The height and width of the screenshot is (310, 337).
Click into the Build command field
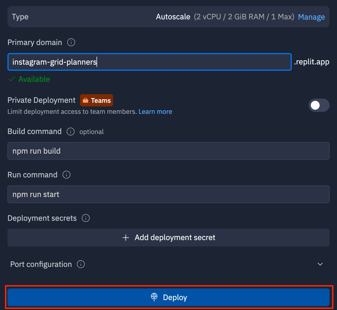pyautogui.click(x=168, y=151)
